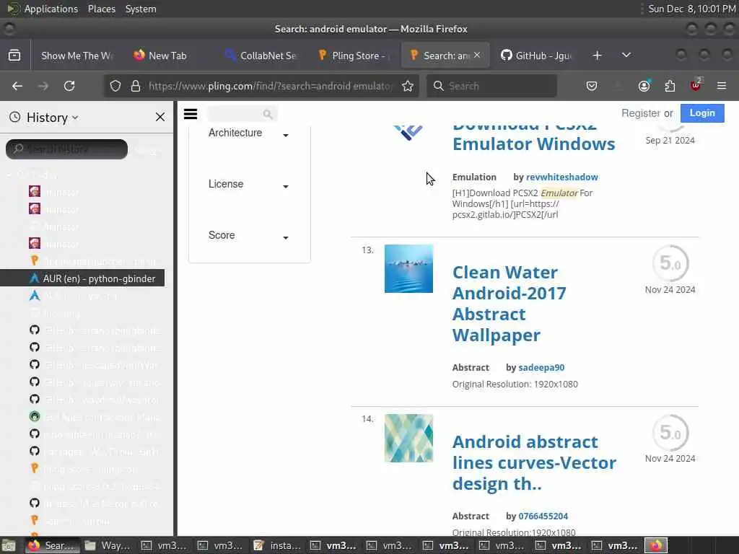Click the Register link
This screenshot has width=739, height=554.
click(641, 113)
